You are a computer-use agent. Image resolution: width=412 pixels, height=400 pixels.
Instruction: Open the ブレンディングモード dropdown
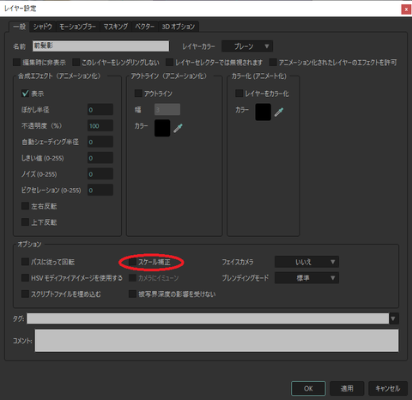(x=306, y=277)
